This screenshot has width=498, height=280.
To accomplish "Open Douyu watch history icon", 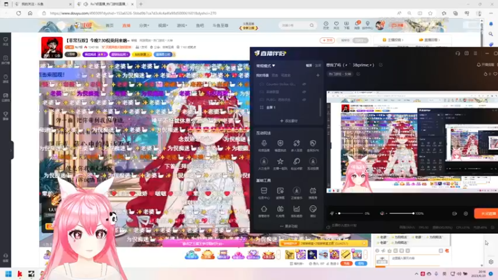I will click(x=326, y=25).
